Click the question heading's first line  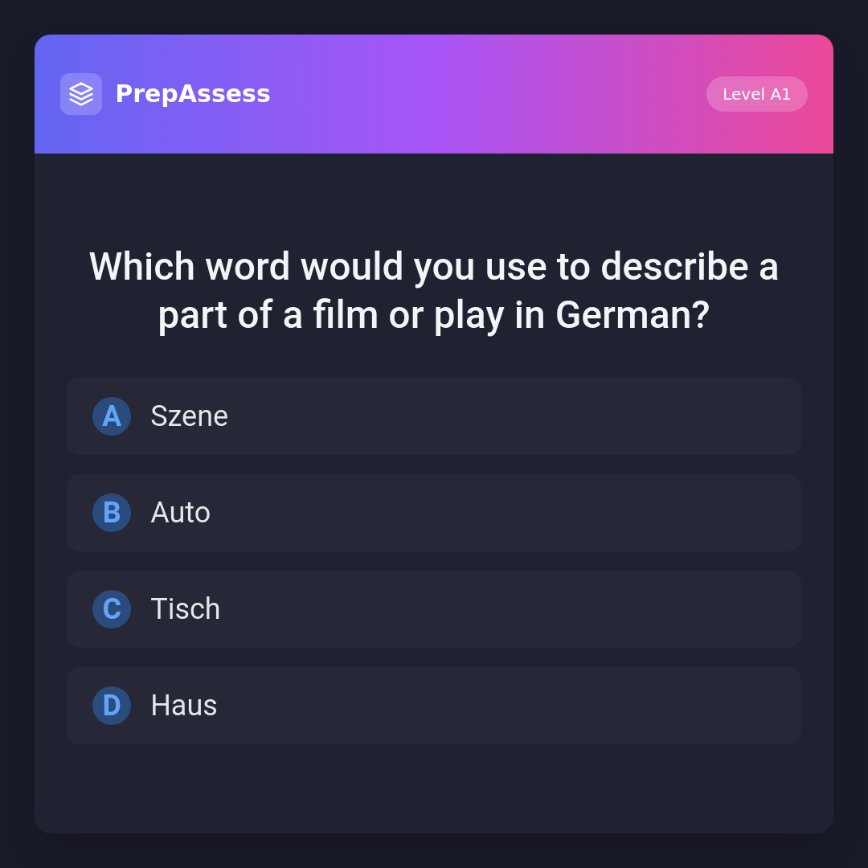click(434, 267)
